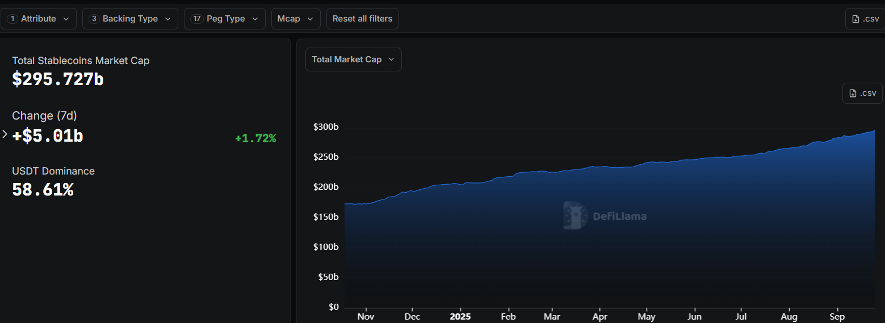Open the Mcap filter dropdown

coord(296,19)
